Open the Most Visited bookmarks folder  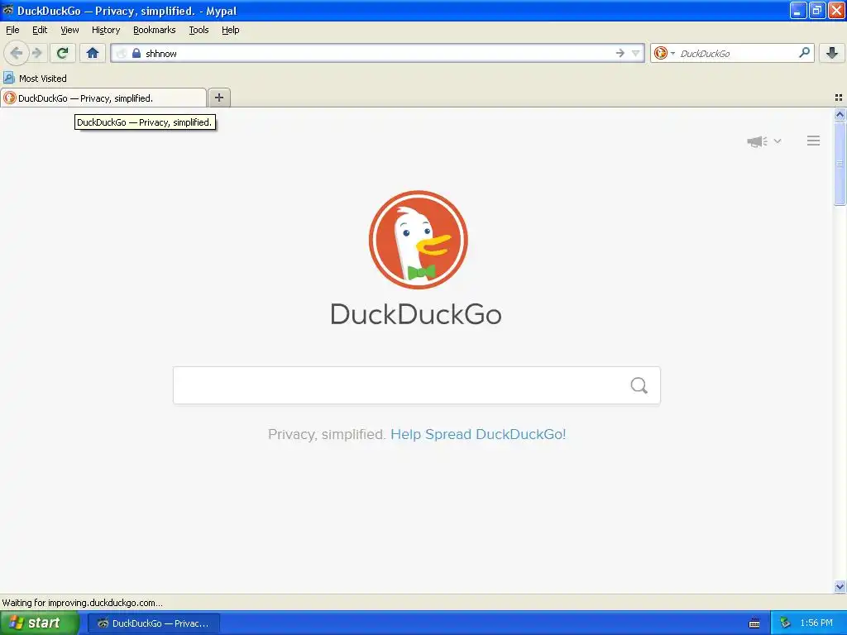tap(35, 79)
